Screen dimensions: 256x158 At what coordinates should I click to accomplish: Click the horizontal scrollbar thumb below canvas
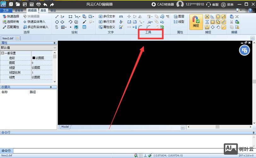(x=218, y=127)
